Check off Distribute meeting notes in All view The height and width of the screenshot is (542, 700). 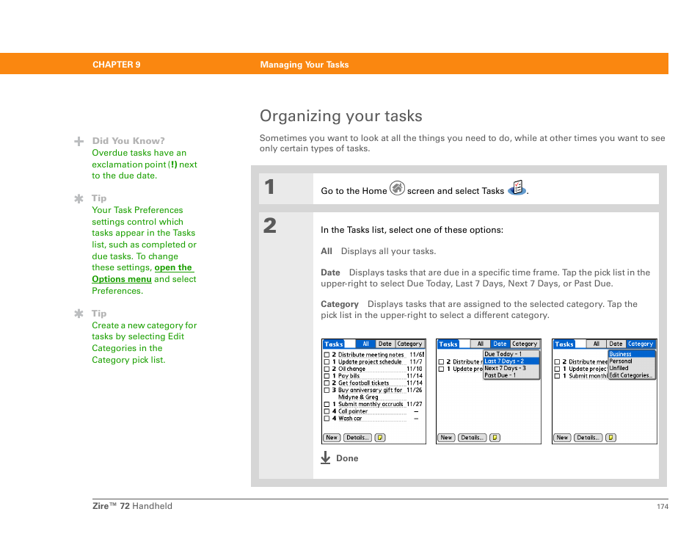coord(327,355)
